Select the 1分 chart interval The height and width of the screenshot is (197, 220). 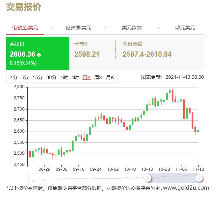14,78
